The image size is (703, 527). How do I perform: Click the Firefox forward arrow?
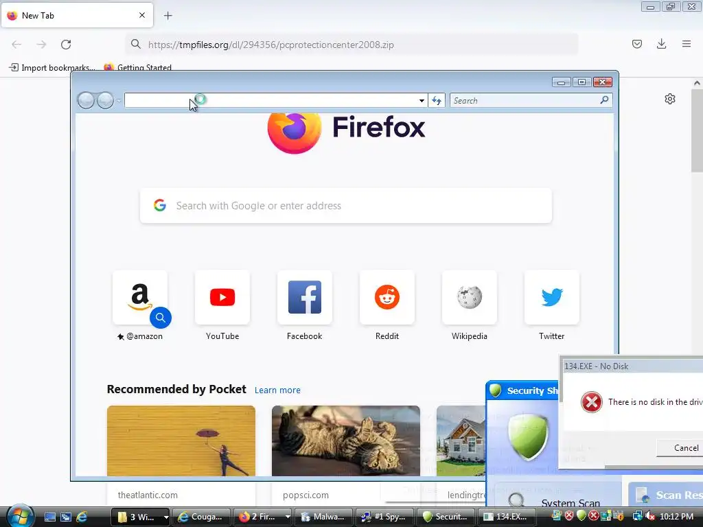pos(41,45)
